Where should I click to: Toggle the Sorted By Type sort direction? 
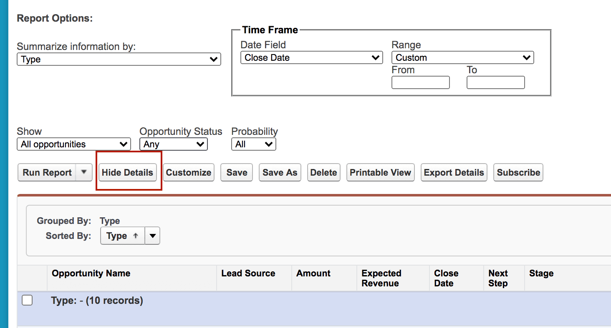click(x=122, y=236)
